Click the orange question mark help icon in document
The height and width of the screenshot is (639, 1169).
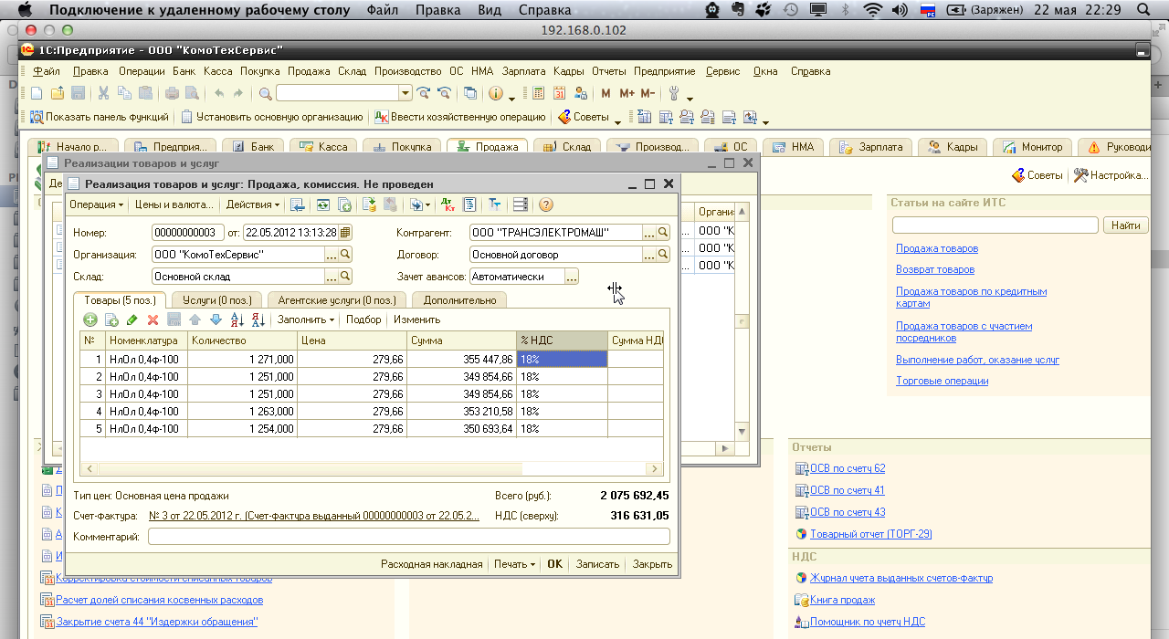[x=546, y=204]
